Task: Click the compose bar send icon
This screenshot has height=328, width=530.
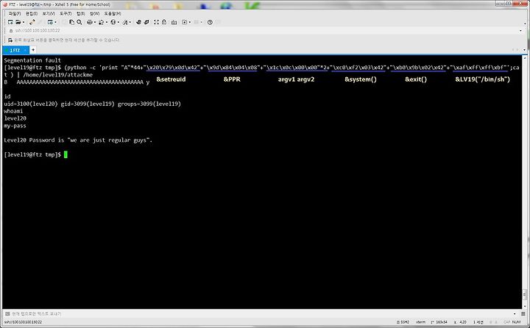Action: click(x=7, y=314)
